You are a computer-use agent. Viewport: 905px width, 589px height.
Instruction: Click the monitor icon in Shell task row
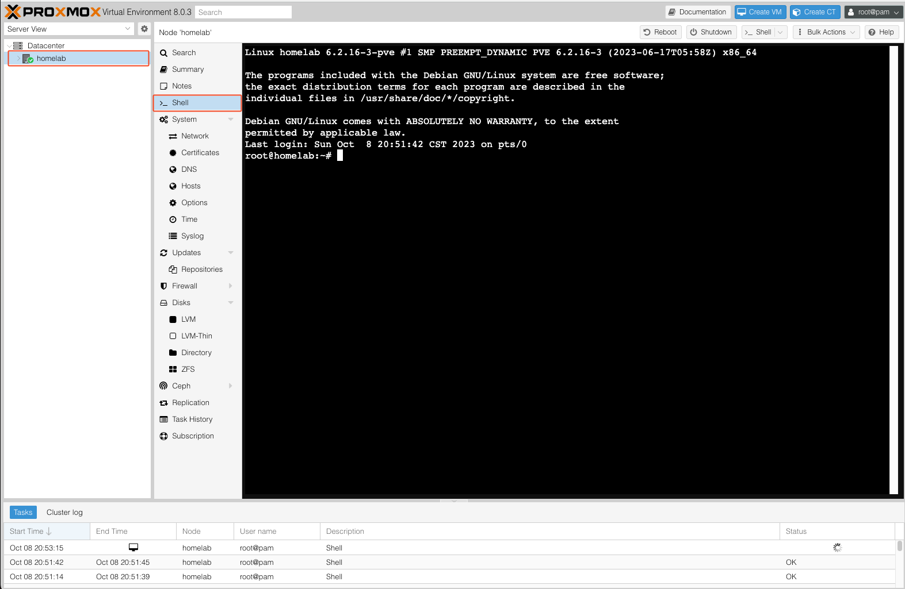(x=133, y=548)
